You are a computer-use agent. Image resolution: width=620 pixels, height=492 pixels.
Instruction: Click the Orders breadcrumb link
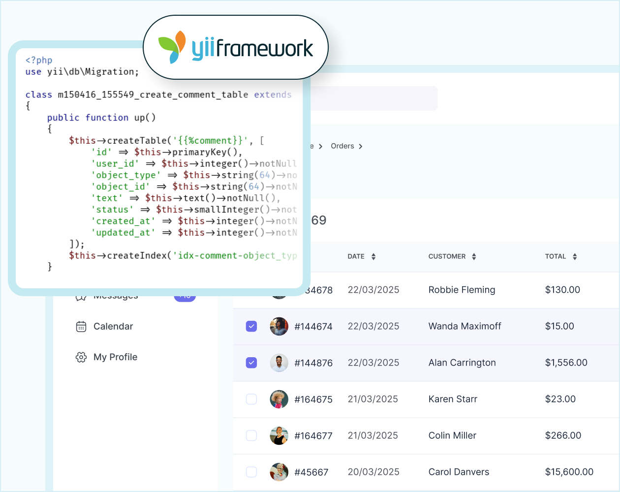(342, 146)
